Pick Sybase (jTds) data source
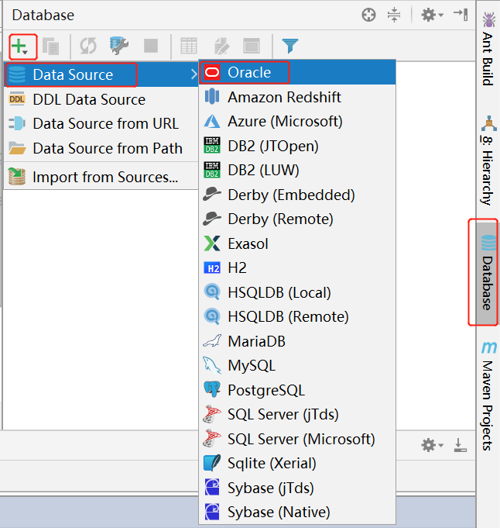The image size is (500, 528). (x=297, y=488)
